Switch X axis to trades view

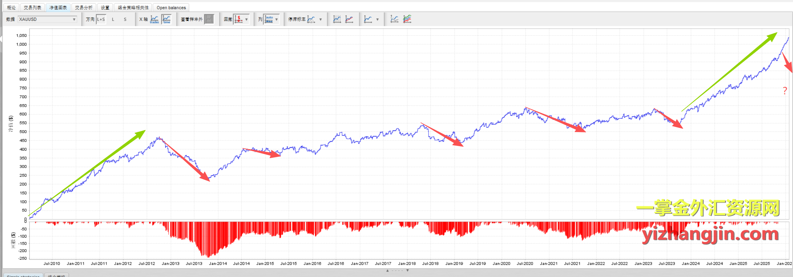(x=154, y=19)
